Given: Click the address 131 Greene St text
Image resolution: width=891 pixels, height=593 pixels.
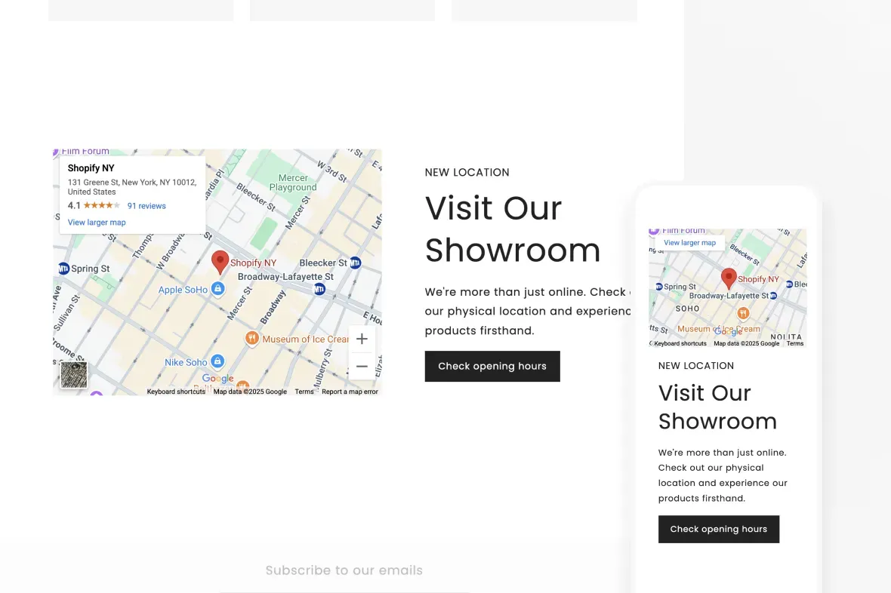Looking at the screenshot, I should [x=132, y=187].
